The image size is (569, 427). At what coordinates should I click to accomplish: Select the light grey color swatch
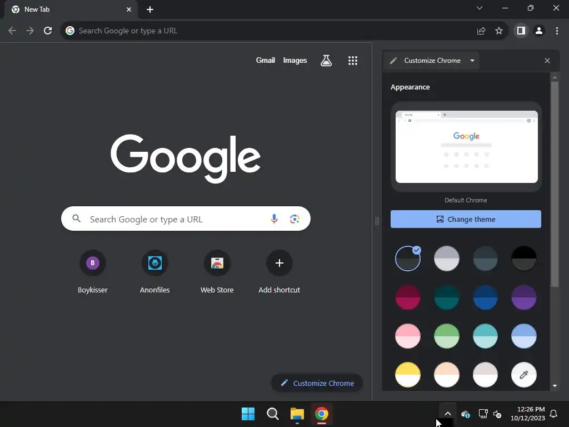point(447,259)
